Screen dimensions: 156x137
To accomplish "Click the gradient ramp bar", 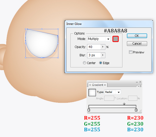I will click(112, 106).
